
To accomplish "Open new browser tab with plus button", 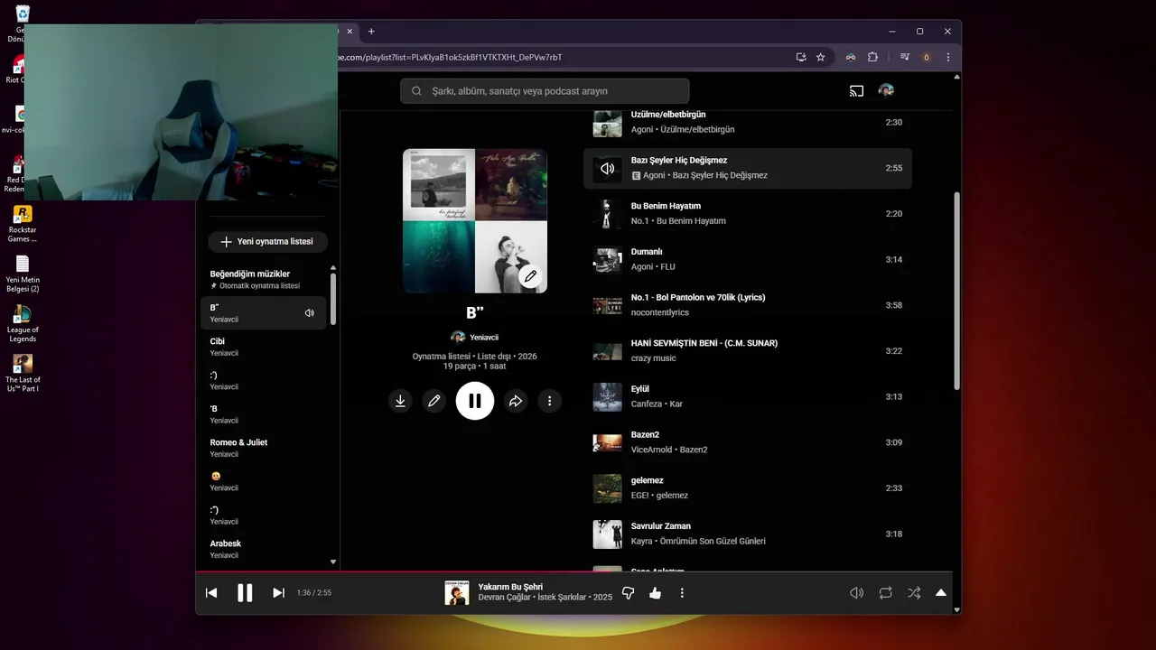I will coord(371,32).
